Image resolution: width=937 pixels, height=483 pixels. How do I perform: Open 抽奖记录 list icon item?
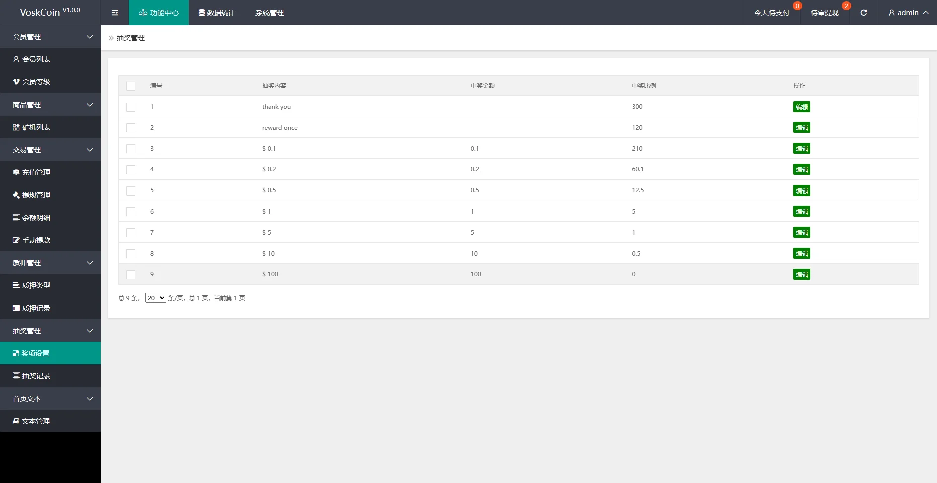pos(16,376)
